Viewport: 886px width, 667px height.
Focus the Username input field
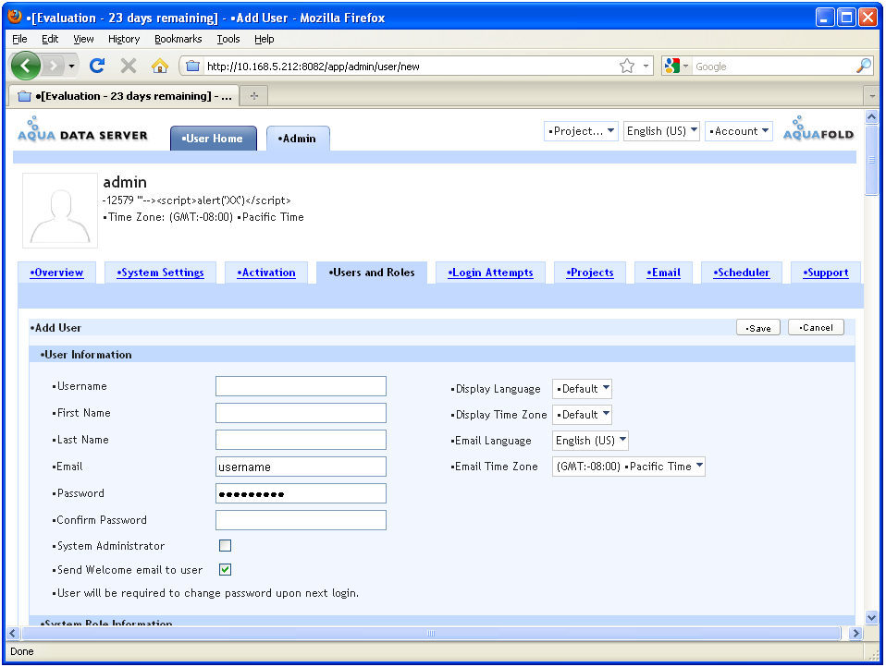(301, 386)
